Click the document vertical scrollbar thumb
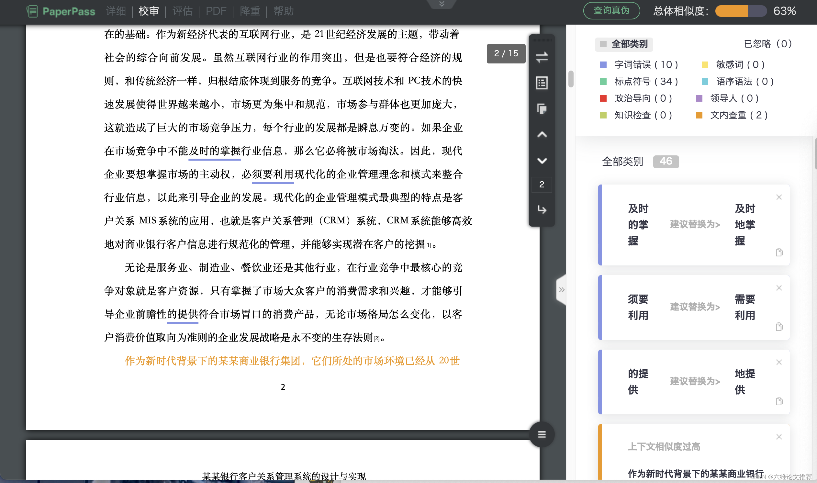The image size is (817, 483). (571, 79)
